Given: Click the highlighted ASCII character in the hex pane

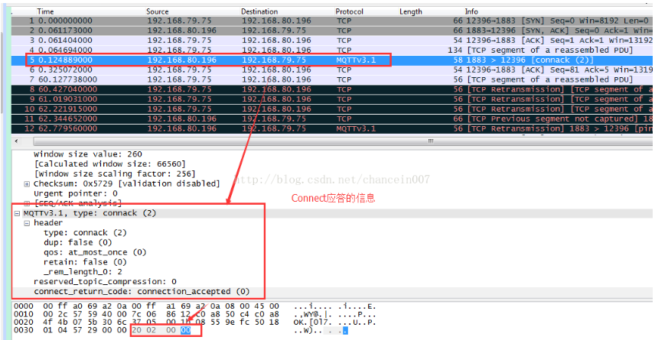Looking at the screenshot, I should [x=345, y=330].
